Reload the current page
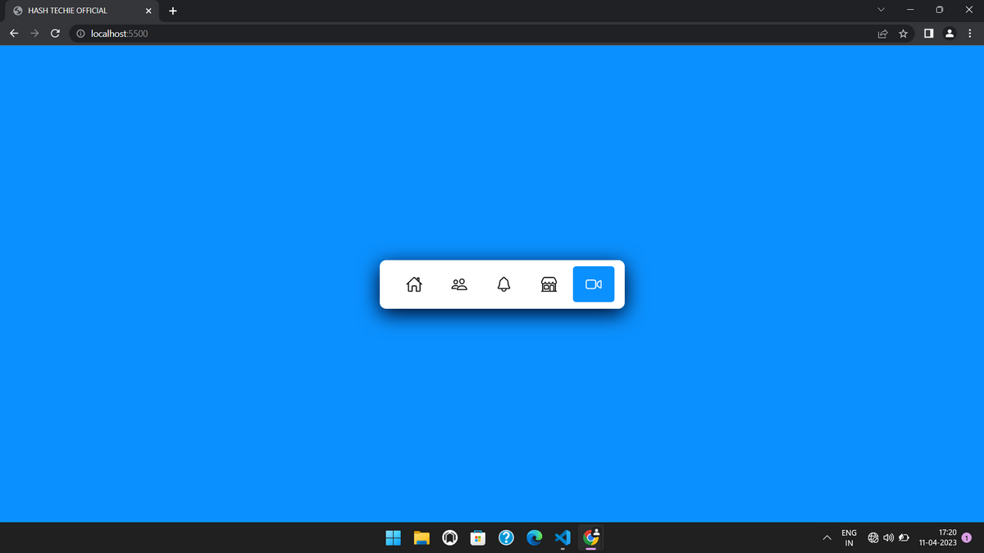984x553 pixels. pos(55,34)
